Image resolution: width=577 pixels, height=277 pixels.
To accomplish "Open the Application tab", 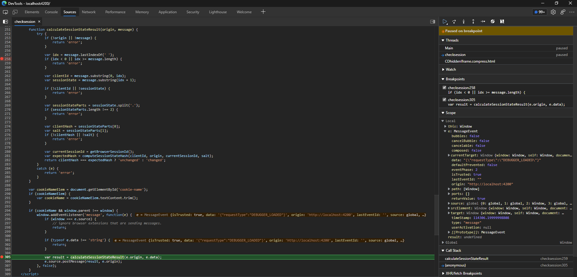I will [x=168, y=12].
